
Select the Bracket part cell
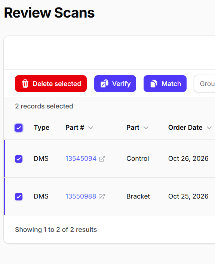click(138, 196)
